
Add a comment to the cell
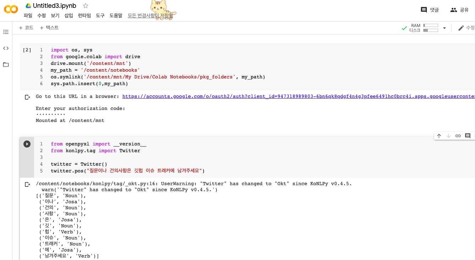tap(467, 135)
